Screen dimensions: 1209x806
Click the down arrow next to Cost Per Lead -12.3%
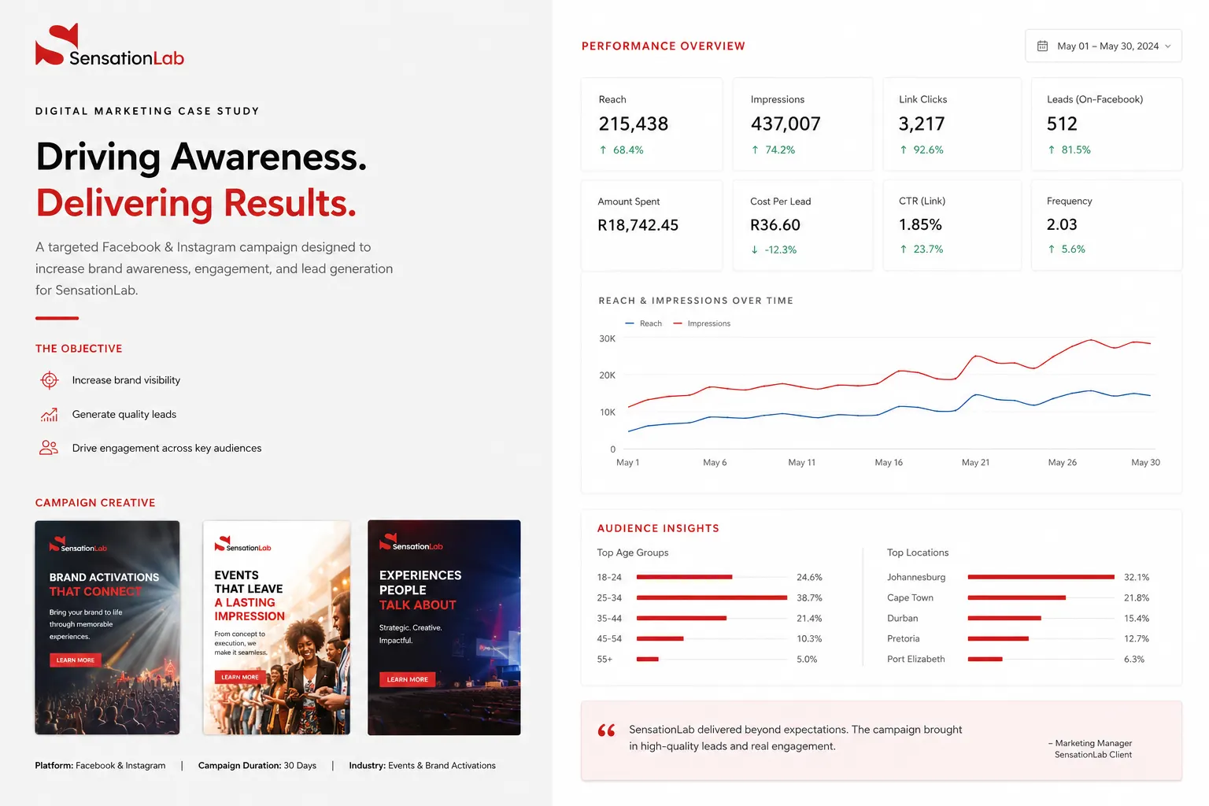(x=754, y=250)
